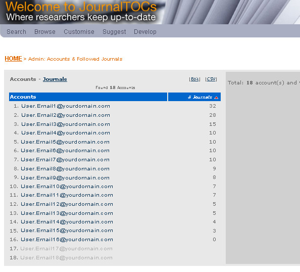This screenshot has width=300, height=272.
Task: Open User.Email3@yourdomain.com account
Action: coord(66,124)
